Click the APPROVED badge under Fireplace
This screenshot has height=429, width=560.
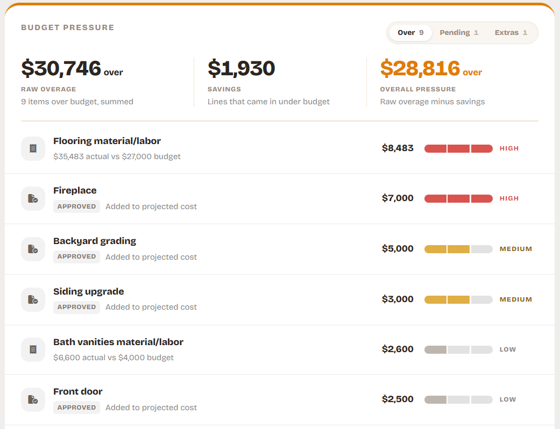point(76,206)
